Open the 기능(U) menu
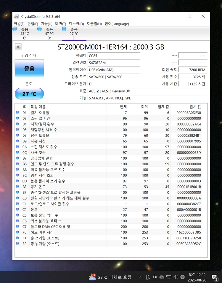This screenshot has width=222, height=283. coord(47,24)
